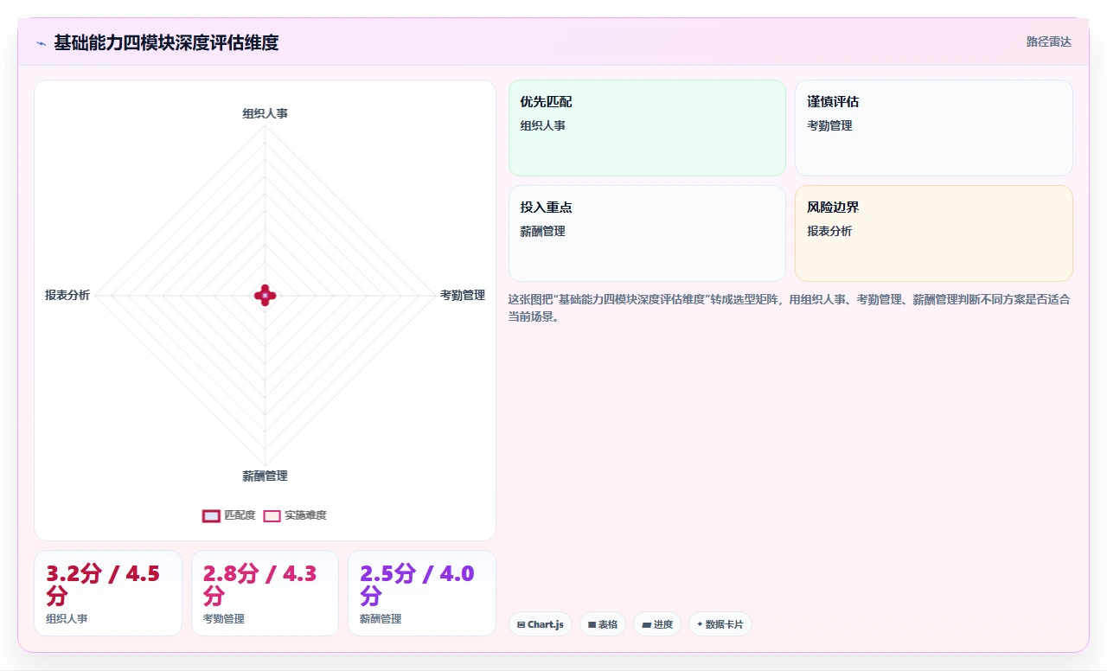Click 薪酬管理 text in 投入重点 card
This screenshot has width=1107, height=671.
(x=542, y=231)
